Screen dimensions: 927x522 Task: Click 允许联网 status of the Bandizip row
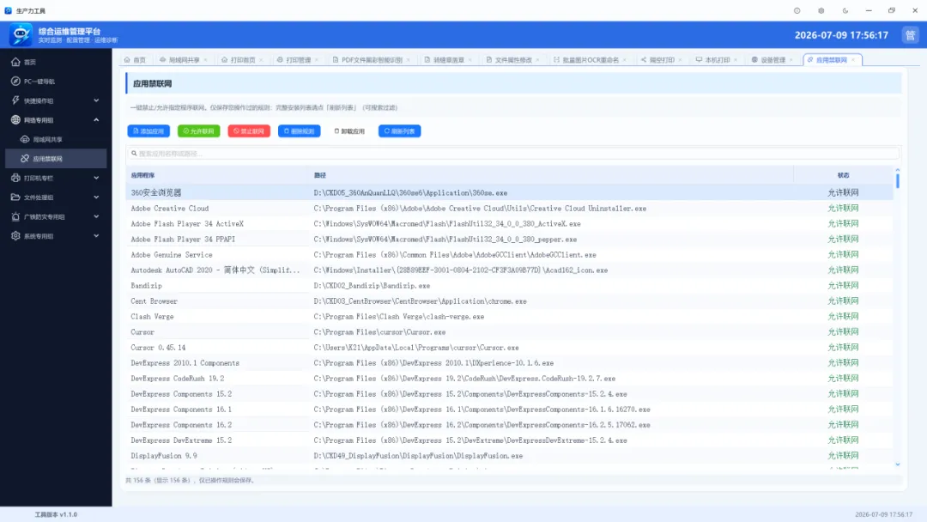(843, 286)
